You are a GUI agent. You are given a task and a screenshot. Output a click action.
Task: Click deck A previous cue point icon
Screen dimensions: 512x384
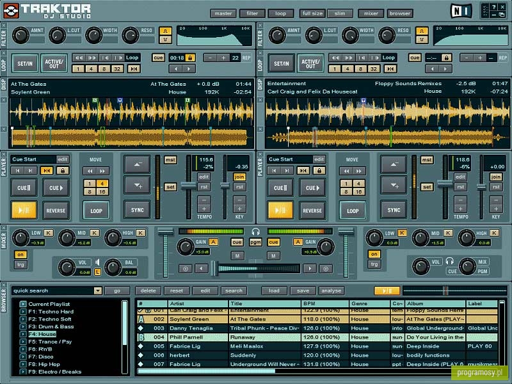[17, 170]
